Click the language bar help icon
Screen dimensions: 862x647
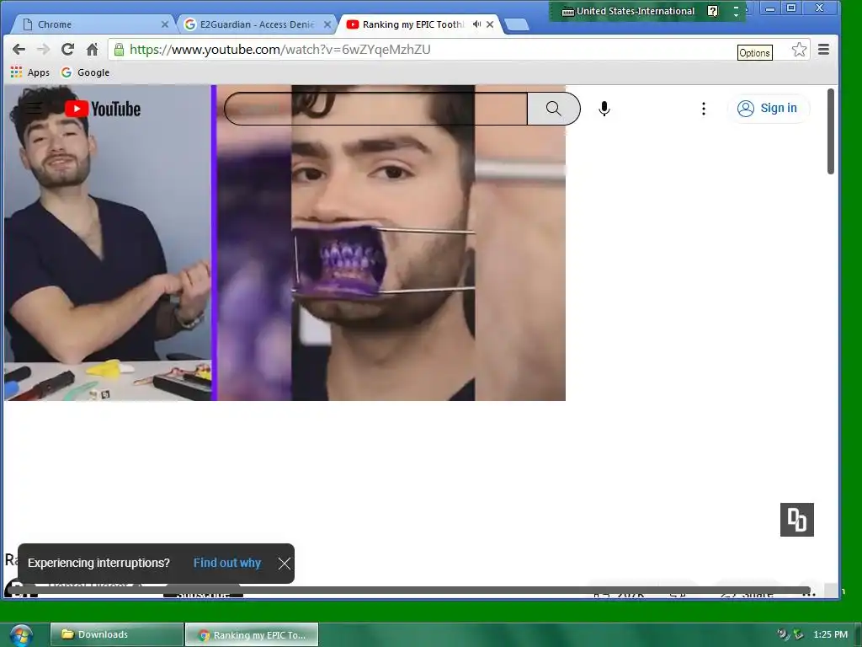712,11
